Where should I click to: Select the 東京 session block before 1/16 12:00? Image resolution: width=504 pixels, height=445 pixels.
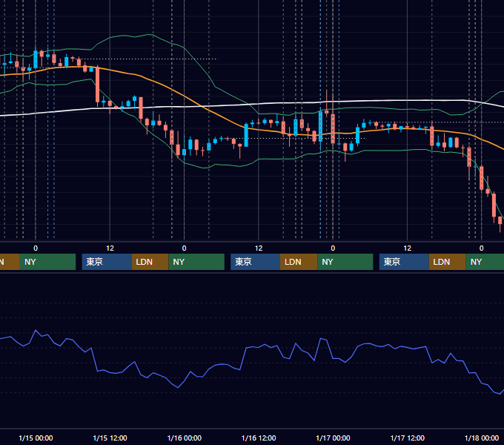tap(255, 262)
